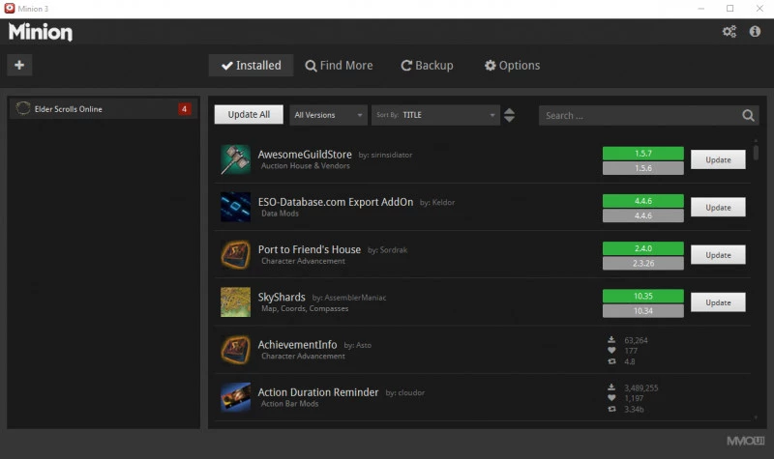Open the All Versions dropdown
Screen dimensions: 774x459
328,115
